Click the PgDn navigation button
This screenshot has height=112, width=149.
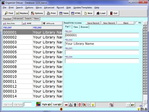46,105
